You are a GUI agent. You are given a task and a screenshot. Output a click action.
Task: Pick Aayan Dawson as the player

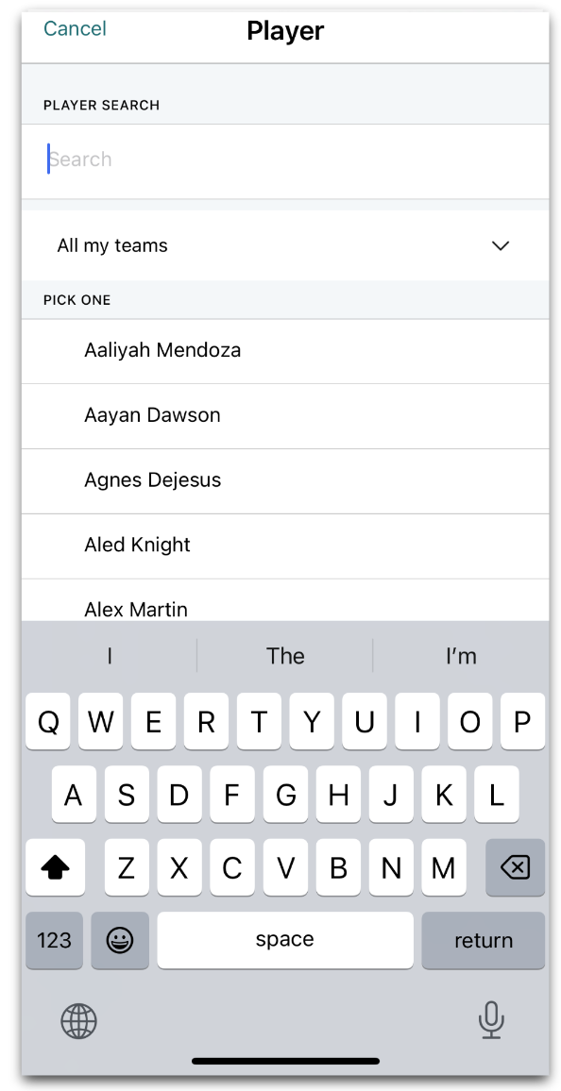click(x=285, y=416)
